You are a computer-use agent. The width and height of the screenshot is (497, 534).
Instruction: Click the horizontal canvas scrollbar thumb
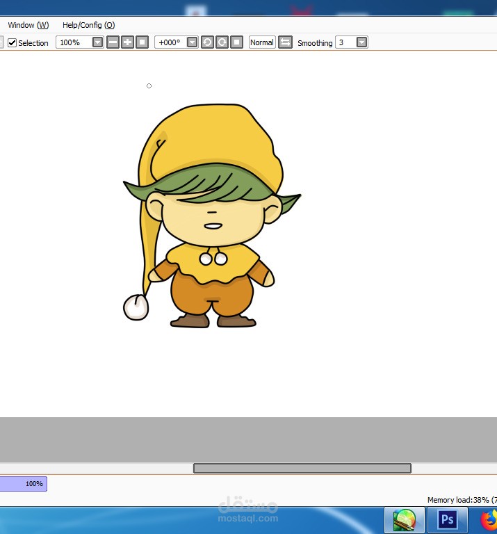tap(302, 468)
